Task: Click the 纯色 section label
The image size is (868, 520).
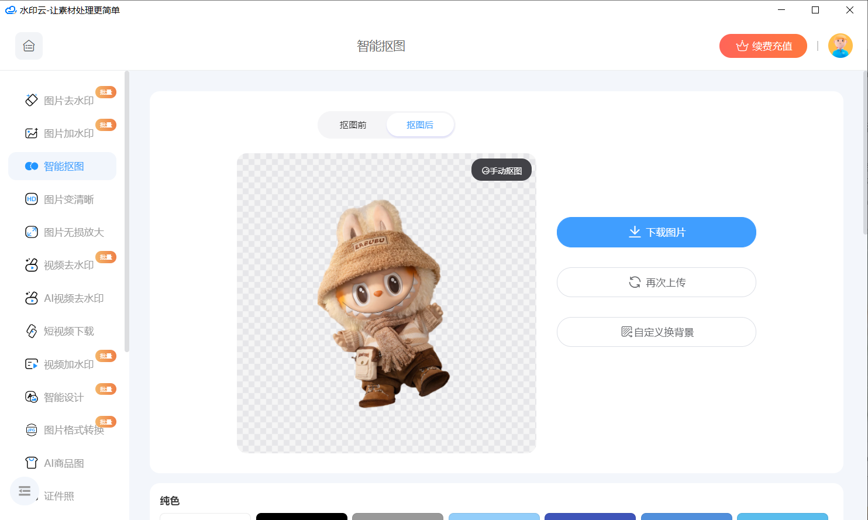Action: (170, 501)
